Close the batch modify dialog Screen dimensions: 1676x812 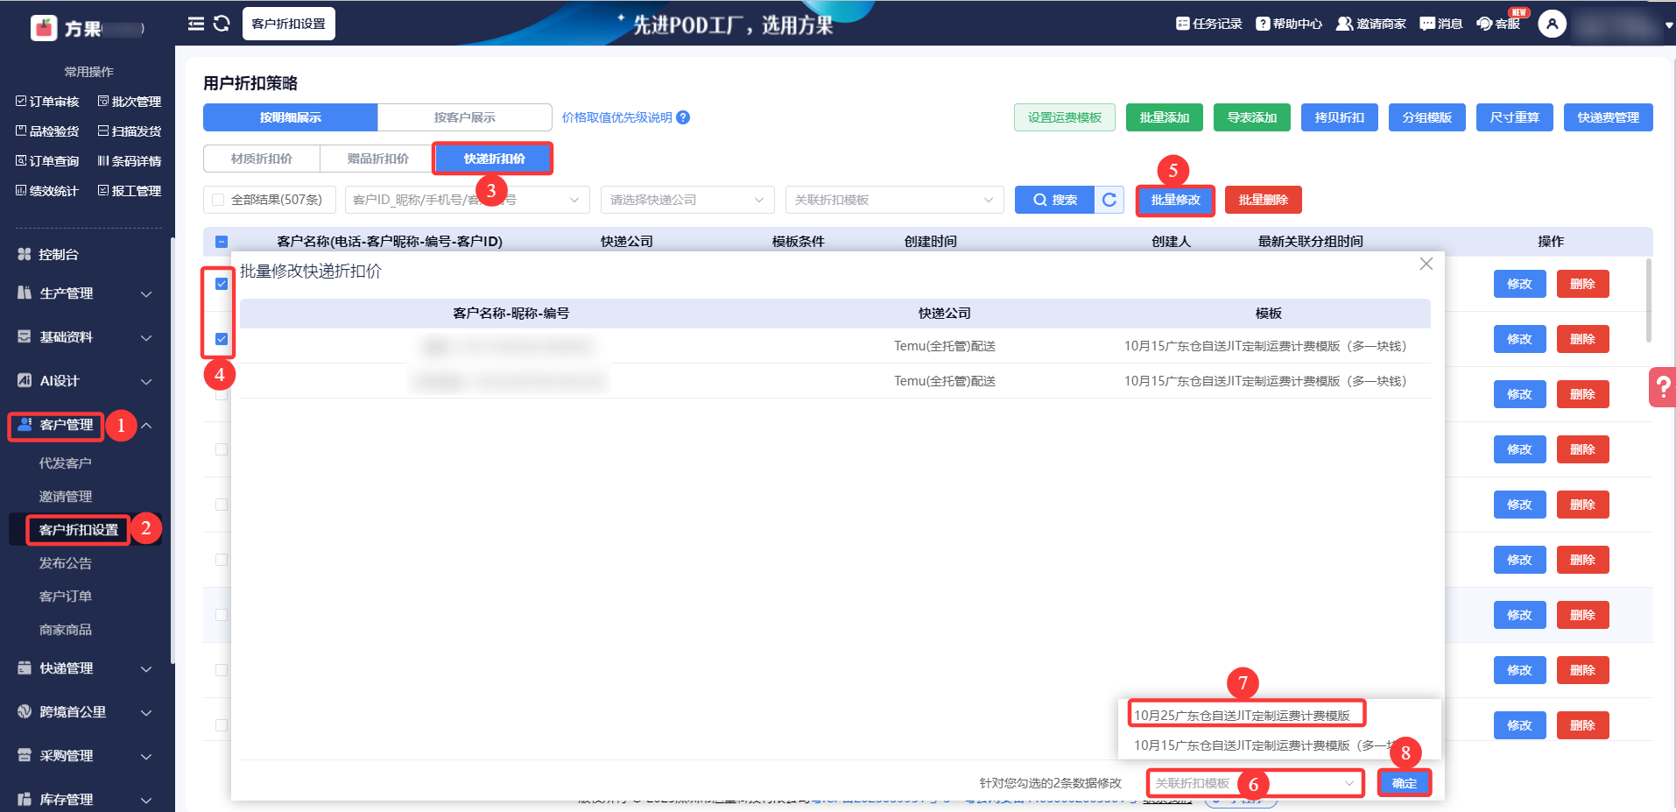1426,264
